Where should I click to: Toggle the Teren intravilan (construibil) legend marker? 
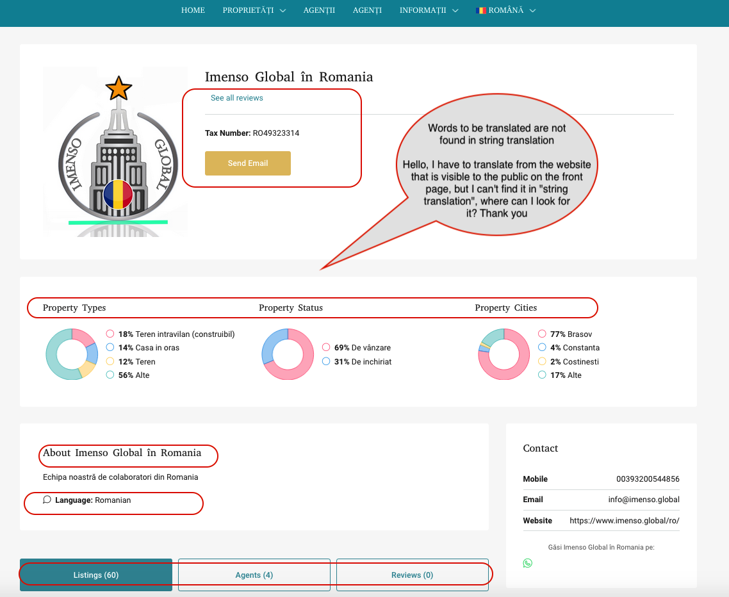(110, 334)
